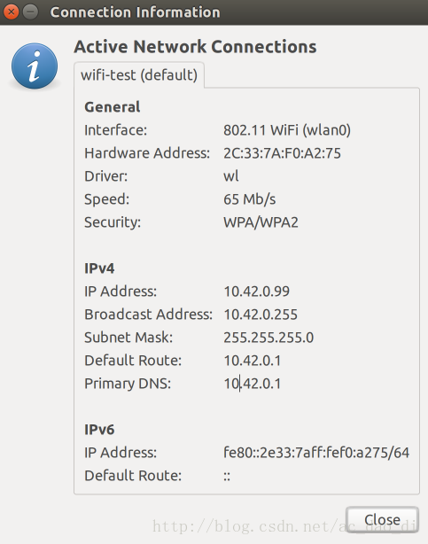Click the IPv6 address fe80::2e33:7aff:fef0:a275/64

coord(316,453)
